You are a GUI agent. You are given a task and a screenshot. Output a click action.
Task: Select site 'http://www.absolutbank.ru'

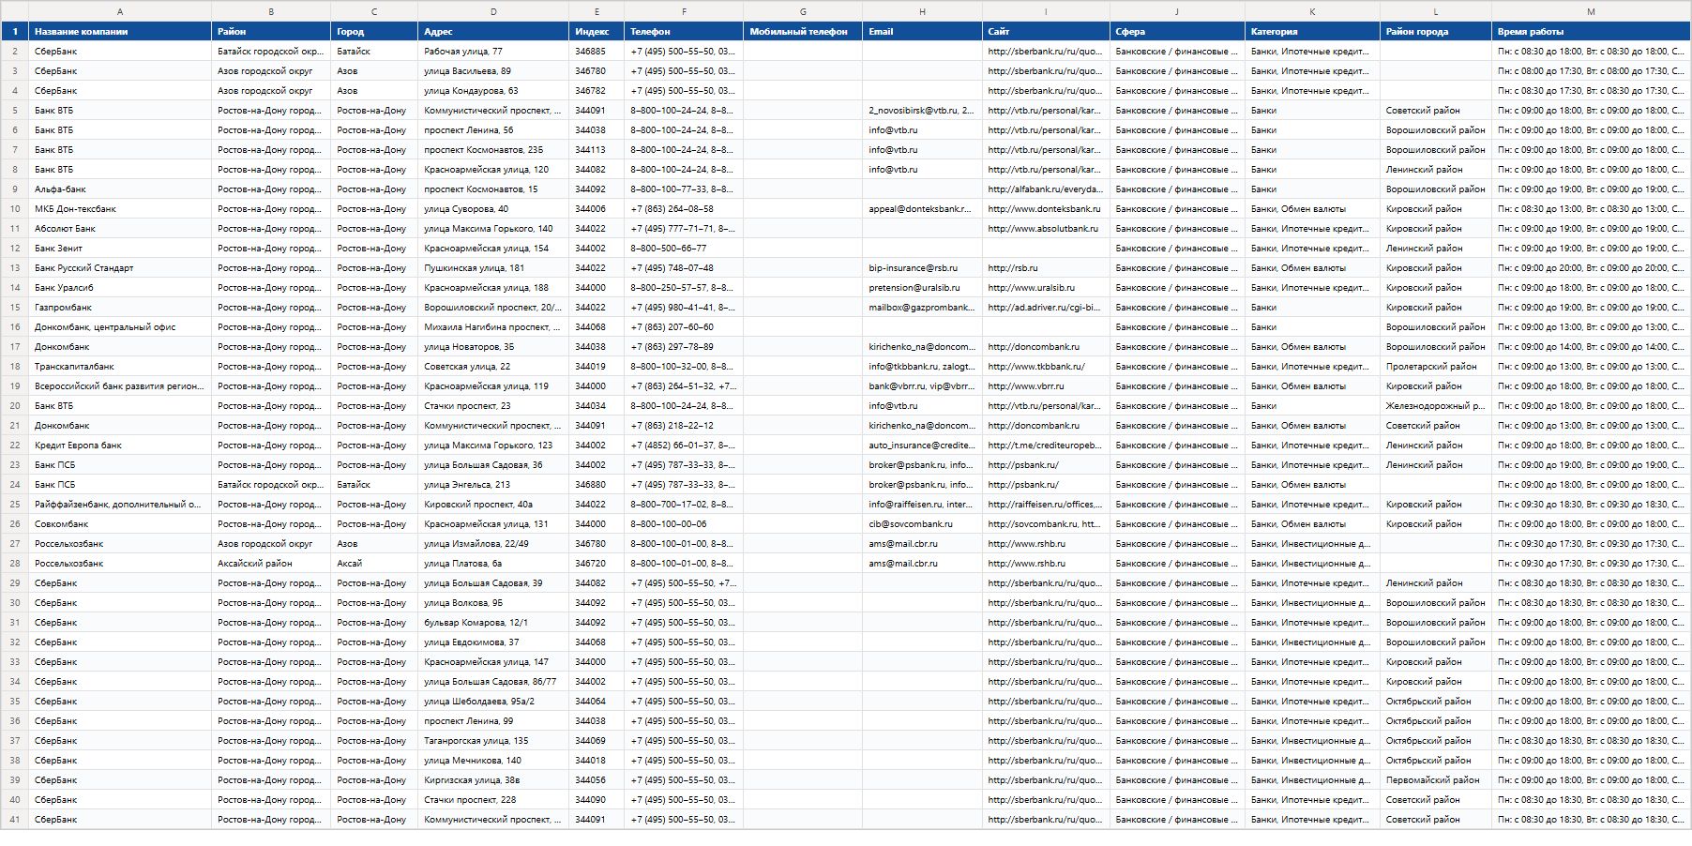(x=1046, y=229)
